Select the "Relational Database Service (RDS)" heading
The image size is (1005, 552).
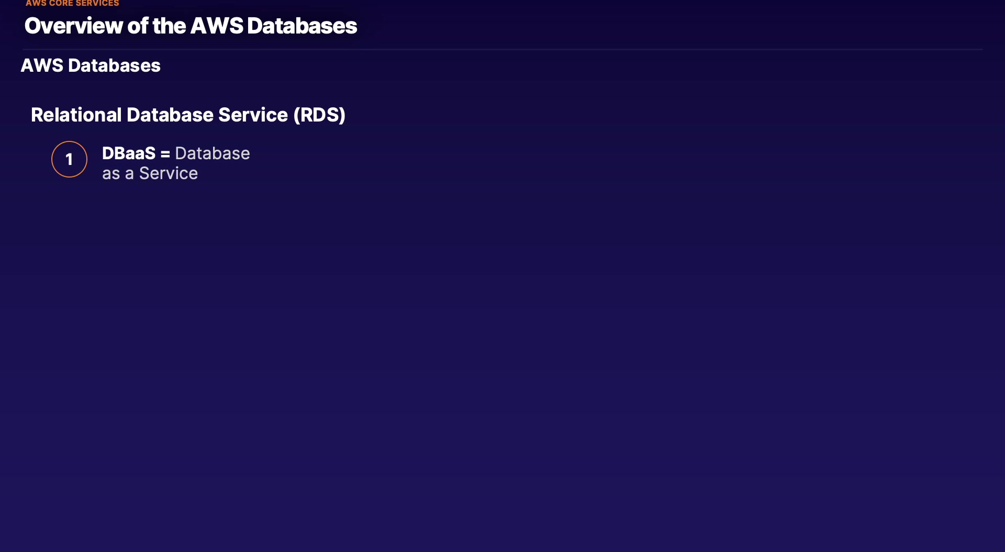click(188, 115)
